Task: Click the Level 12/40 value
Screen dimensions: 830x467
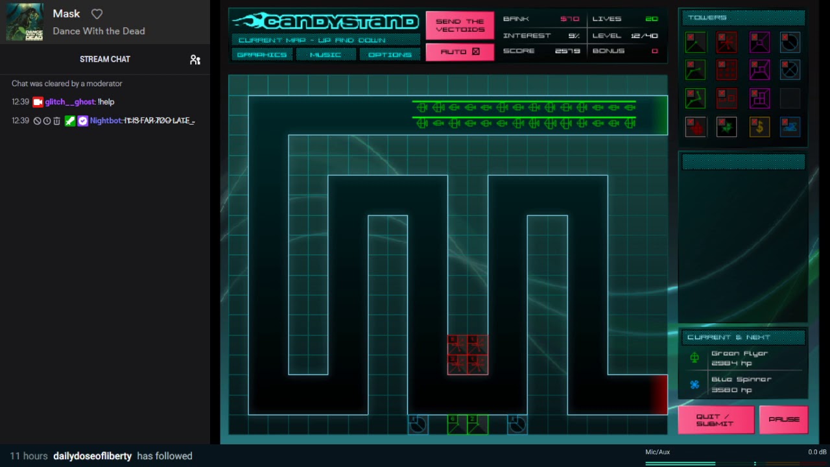Action: tap(645, 36)
